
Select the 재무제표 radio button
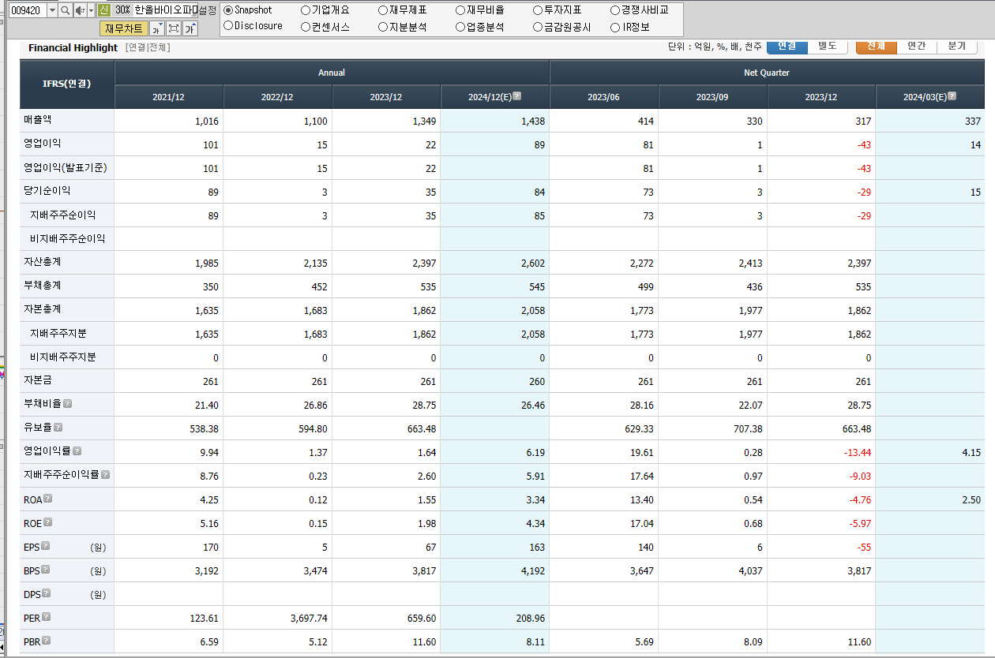click(x=383, y=10)
